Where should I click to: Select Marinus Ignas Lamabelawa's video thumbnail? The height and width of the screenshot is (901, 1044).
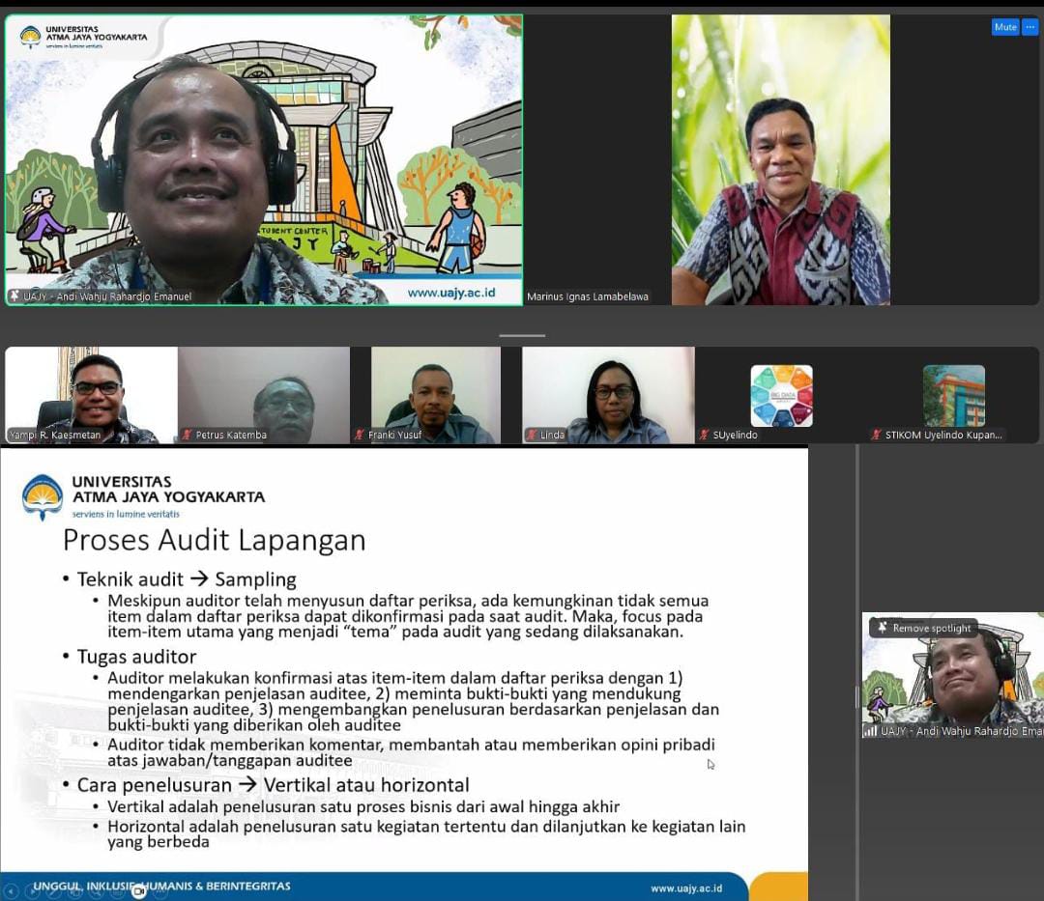click(x=781, y=158)
